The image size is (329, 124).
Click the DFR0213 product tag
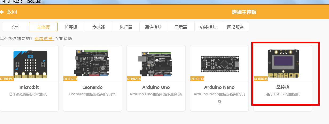[x=197, y=79]
